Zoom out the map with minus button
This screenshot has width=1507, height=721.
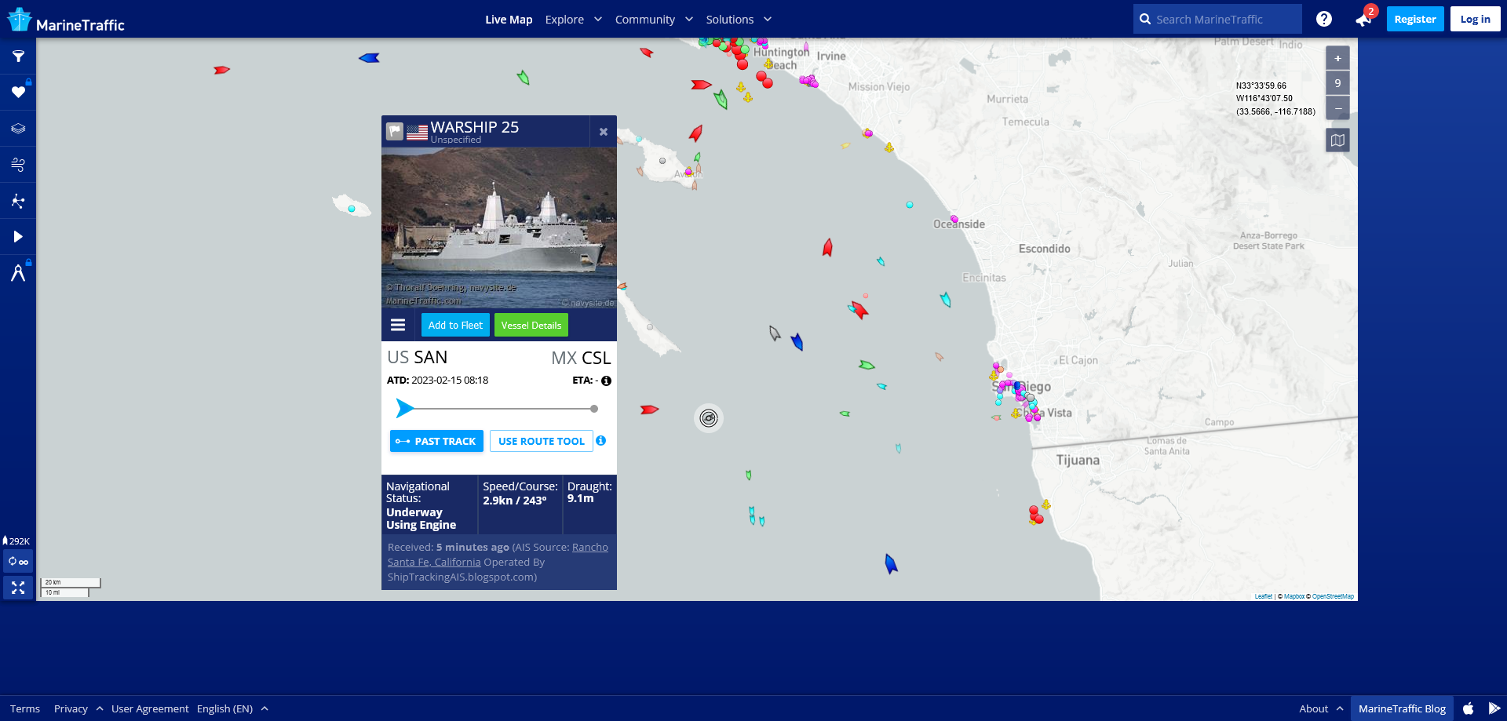[1337, 108]
